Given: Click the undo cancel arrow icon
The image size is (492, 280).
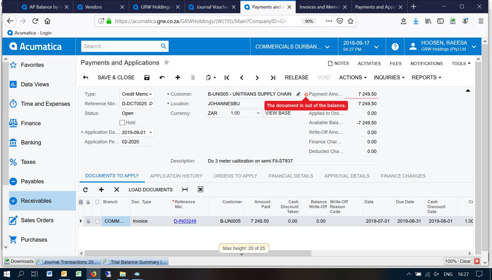Looking at the screenshot, I should 162,78.
